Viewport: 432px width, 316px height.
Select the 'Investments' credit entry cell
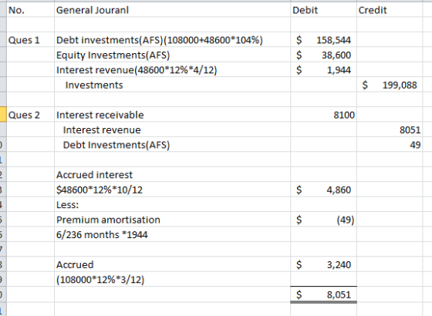pyautogui.click(x=172, y=85)
